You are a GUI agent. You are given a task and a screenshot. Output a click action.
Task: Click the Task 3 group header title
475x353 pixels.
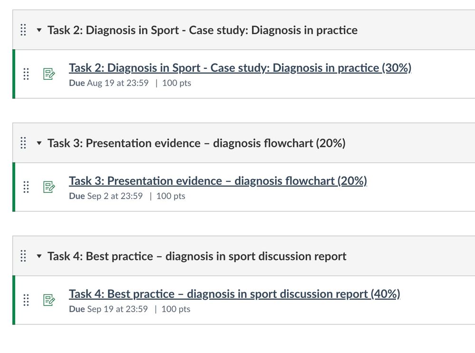point(196,143)
